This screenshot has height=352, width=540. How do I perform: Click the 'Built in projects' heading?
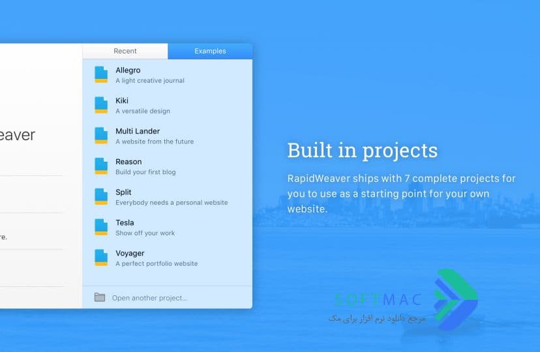pos(363,151)
